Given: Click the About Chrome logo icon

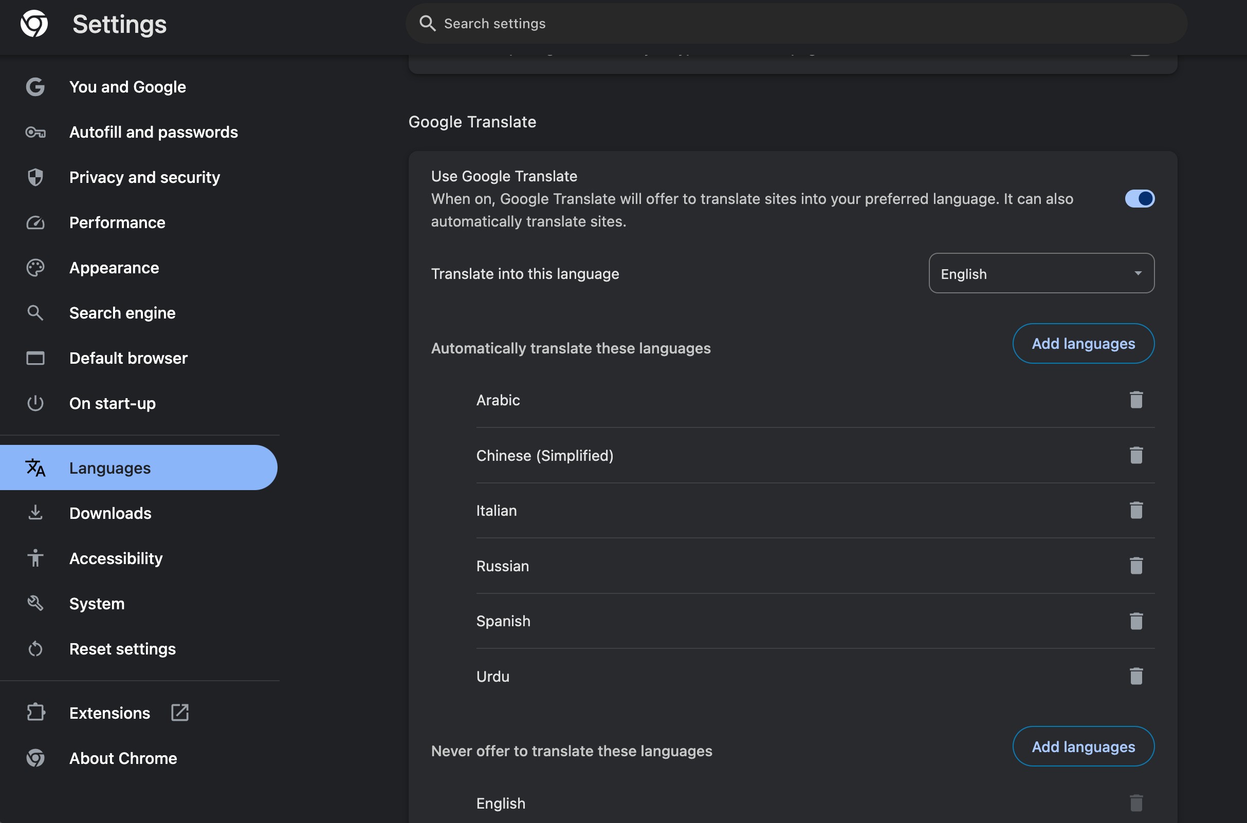Looking at the screenshot, I should click(35, 758).
